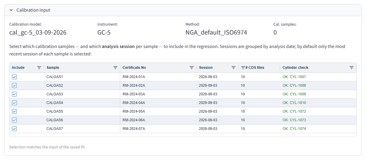Click CDS files count in CALGAS6 row
Screen dimensions: 366x160
coord(243,120)
